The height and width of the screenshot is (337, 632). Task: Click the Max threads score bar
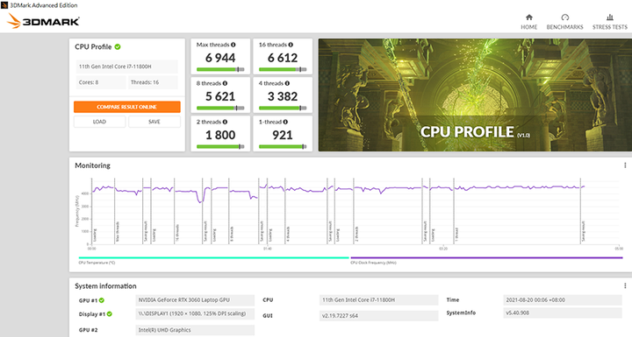pyautogui.click(x=220, y=69)
